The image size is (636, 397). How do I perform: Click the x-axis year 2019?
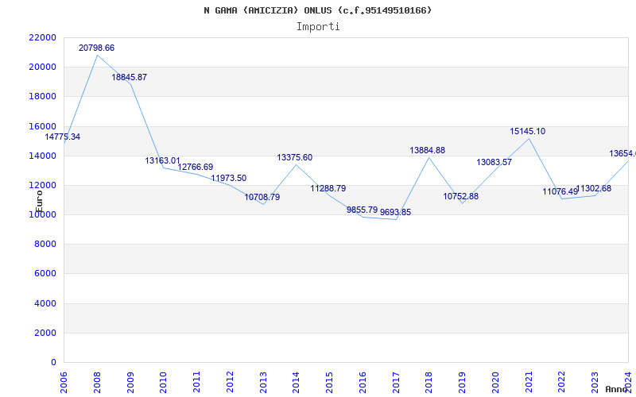(x=463, y=382)
